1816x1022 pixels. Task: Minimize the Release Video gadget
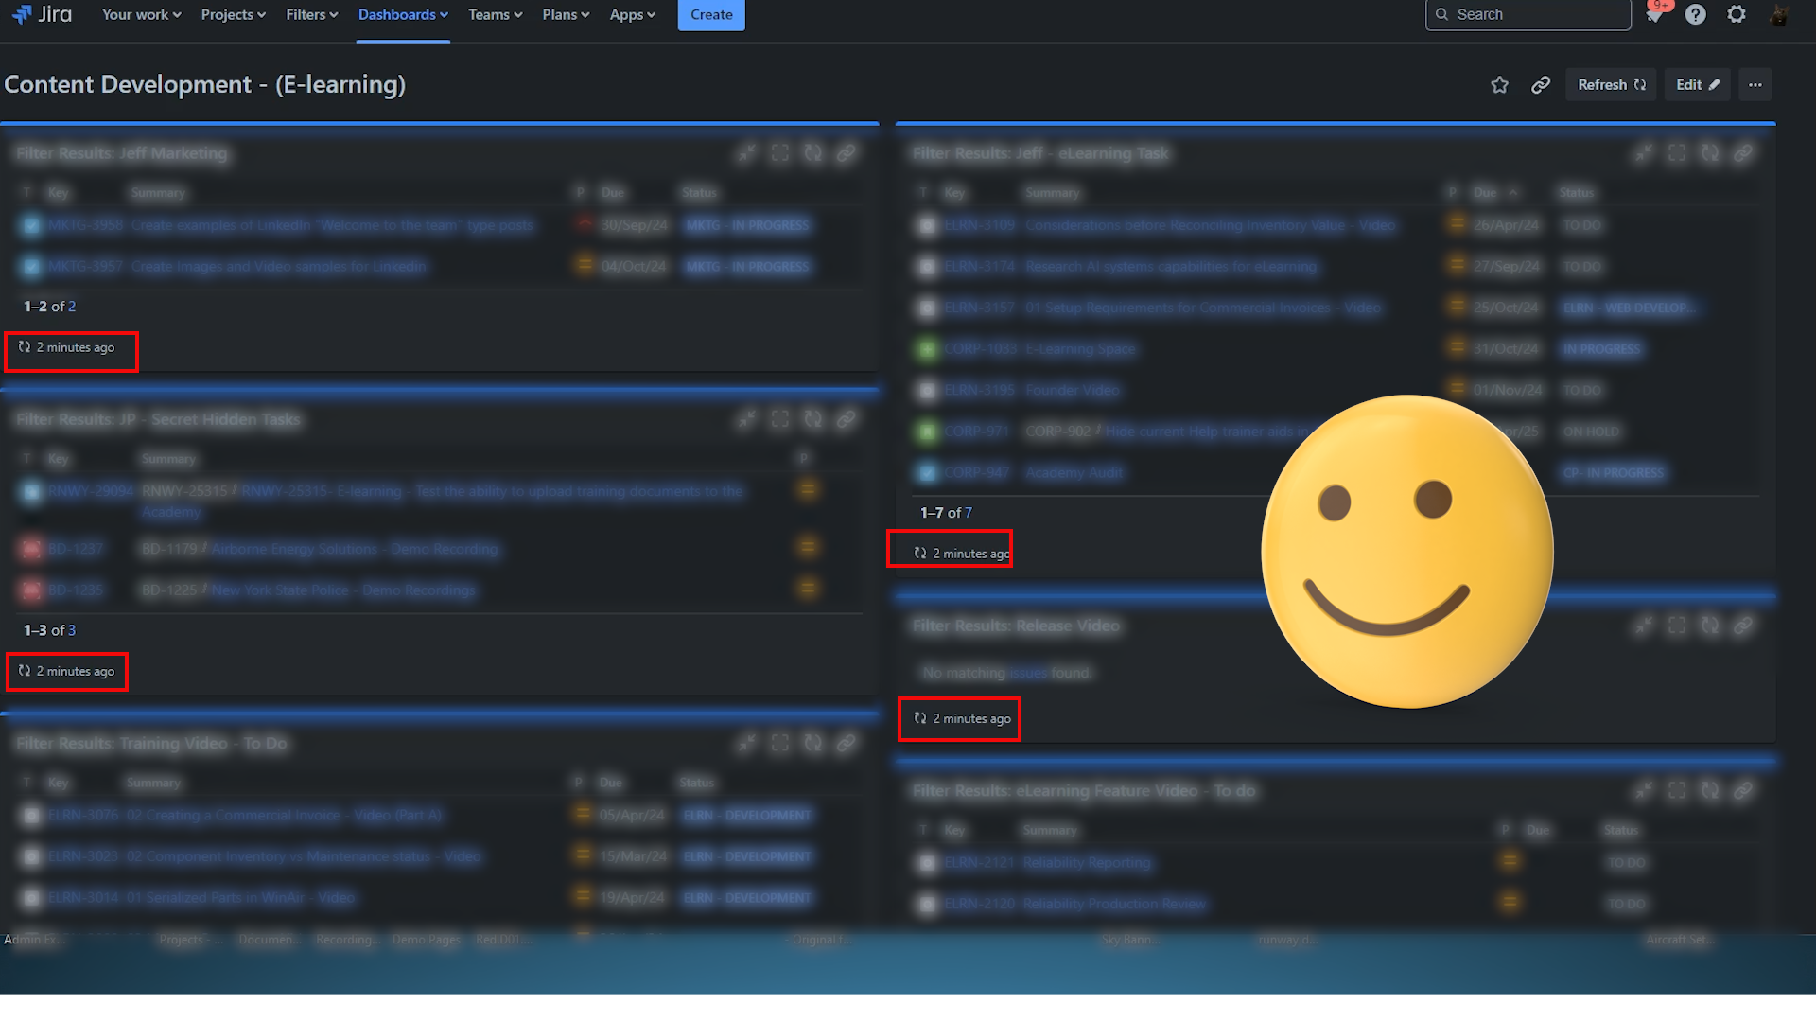click(1644, 626)
